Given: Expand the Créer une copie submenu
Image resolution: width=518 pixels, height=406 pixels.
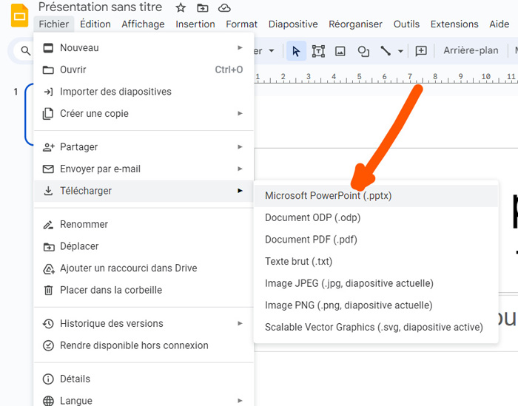Looking at the screenshot, I should (144, 114).
